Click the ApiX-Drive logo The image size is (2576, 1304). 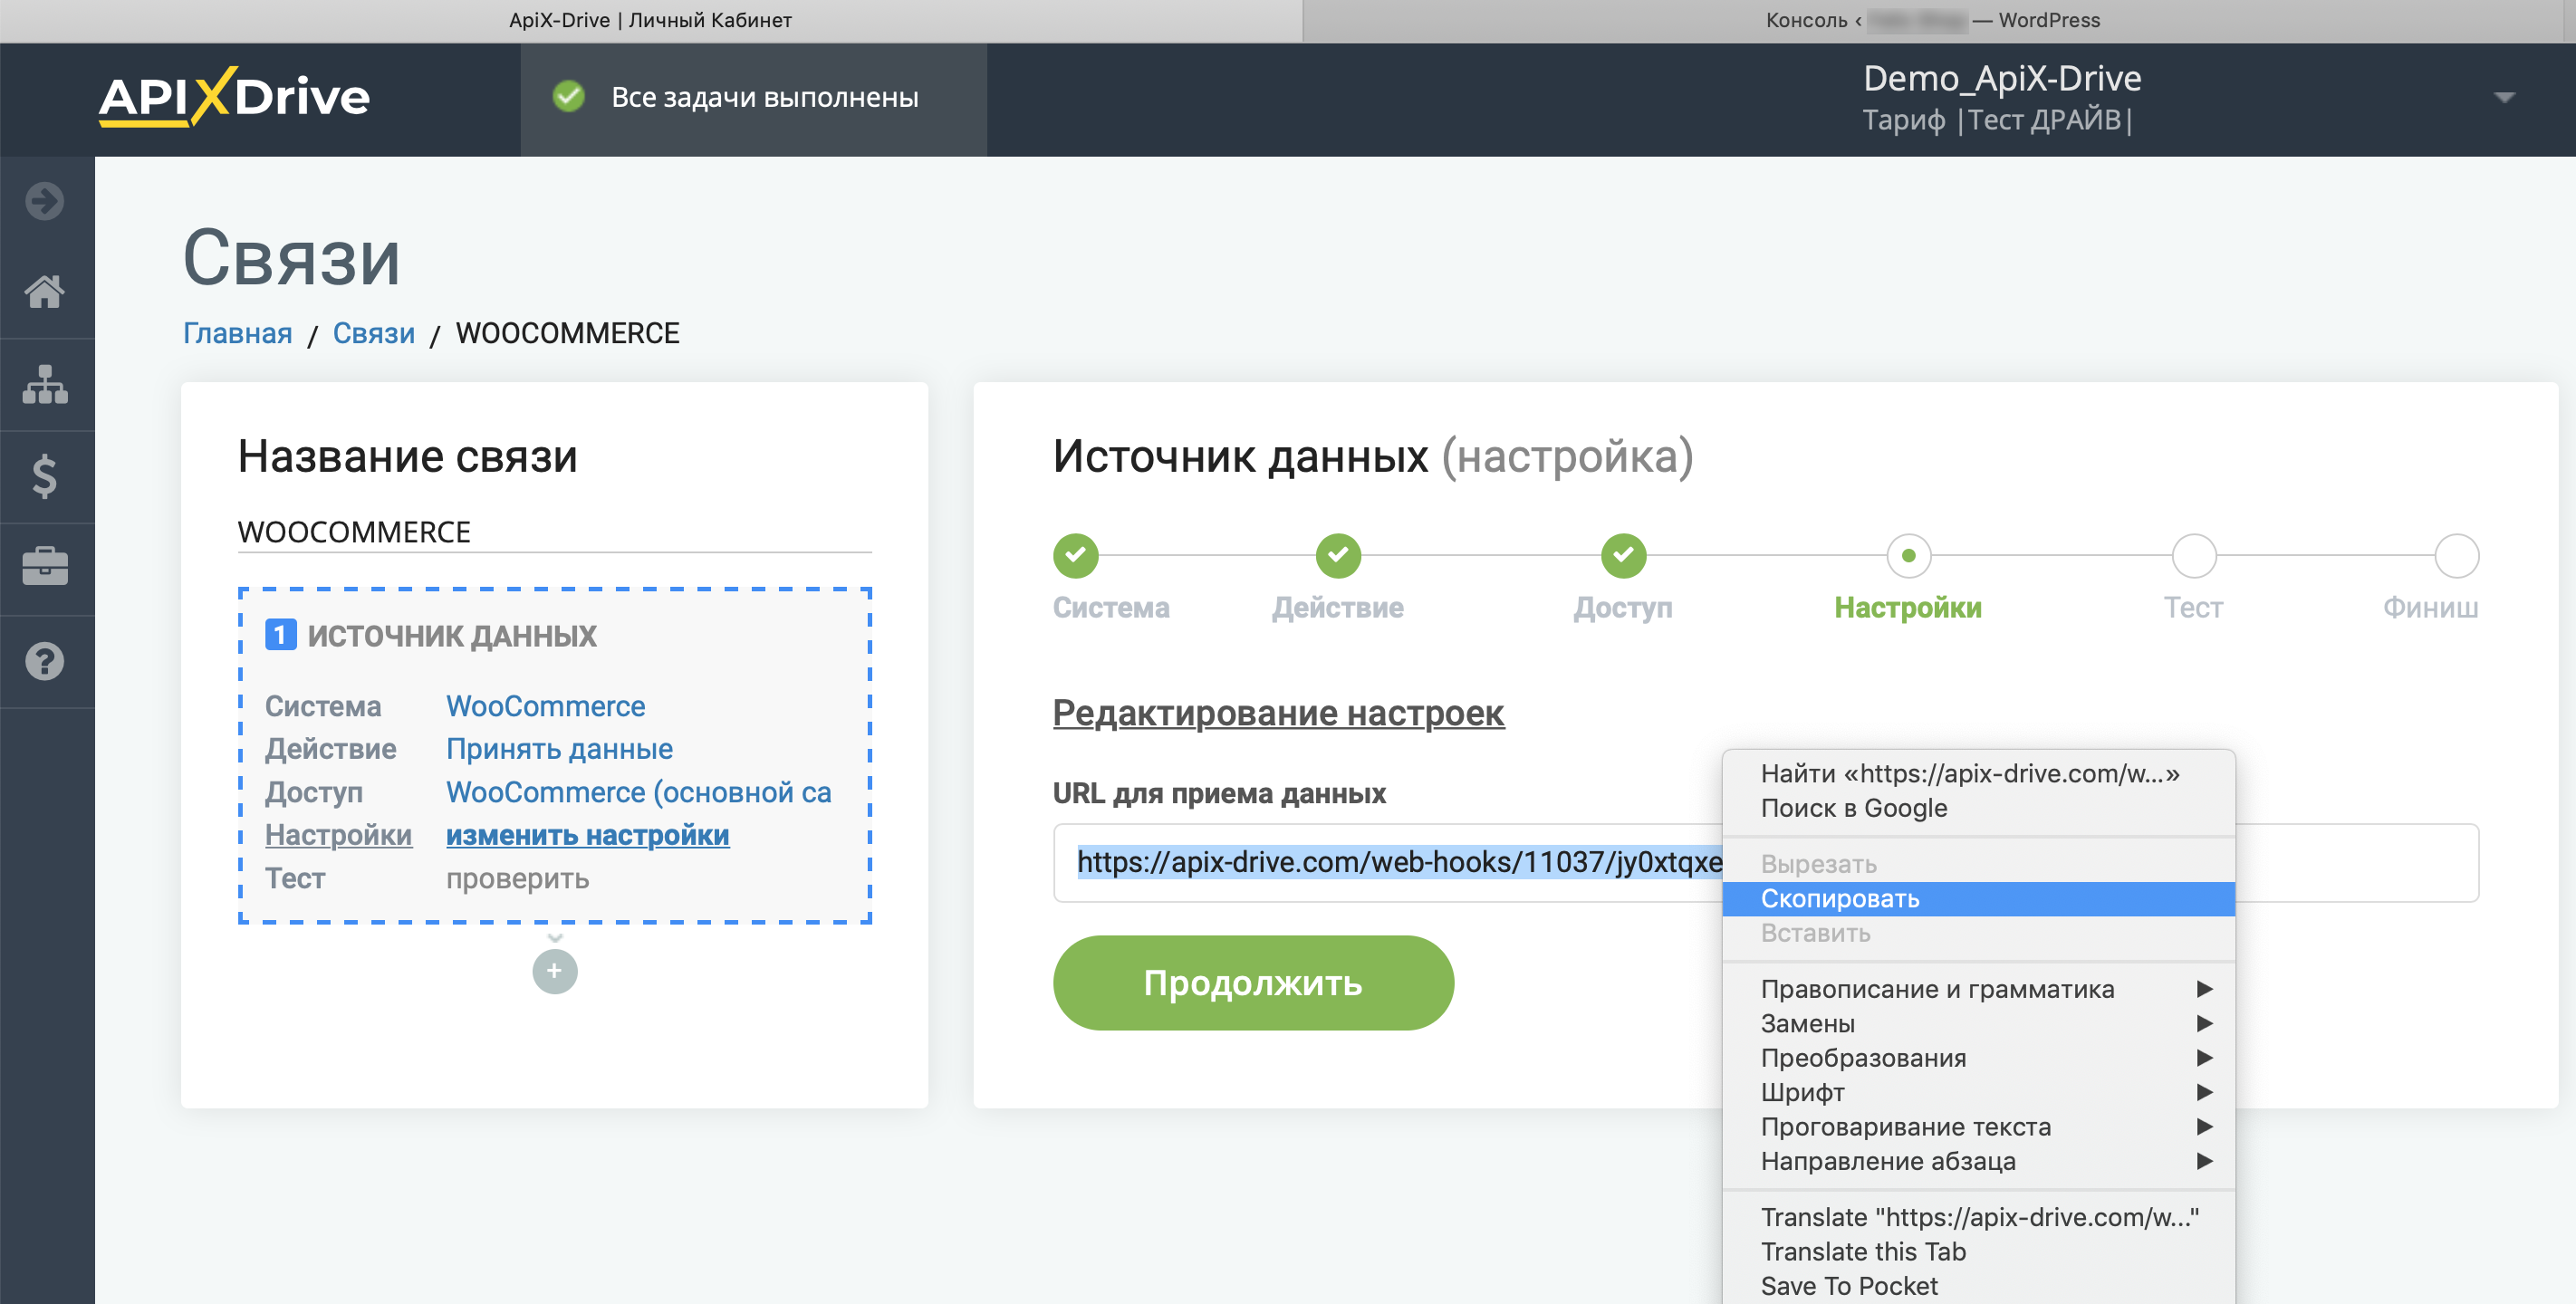point(234,97)
